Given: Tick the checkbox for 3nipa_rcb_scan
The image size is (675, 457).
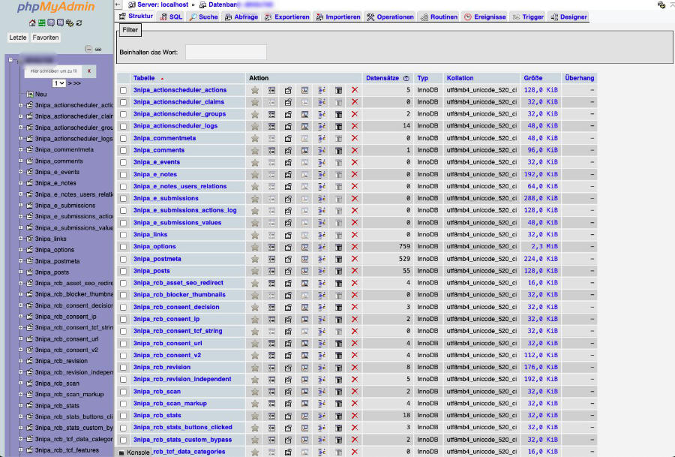Looking at the screenshot, I should 124,392.
